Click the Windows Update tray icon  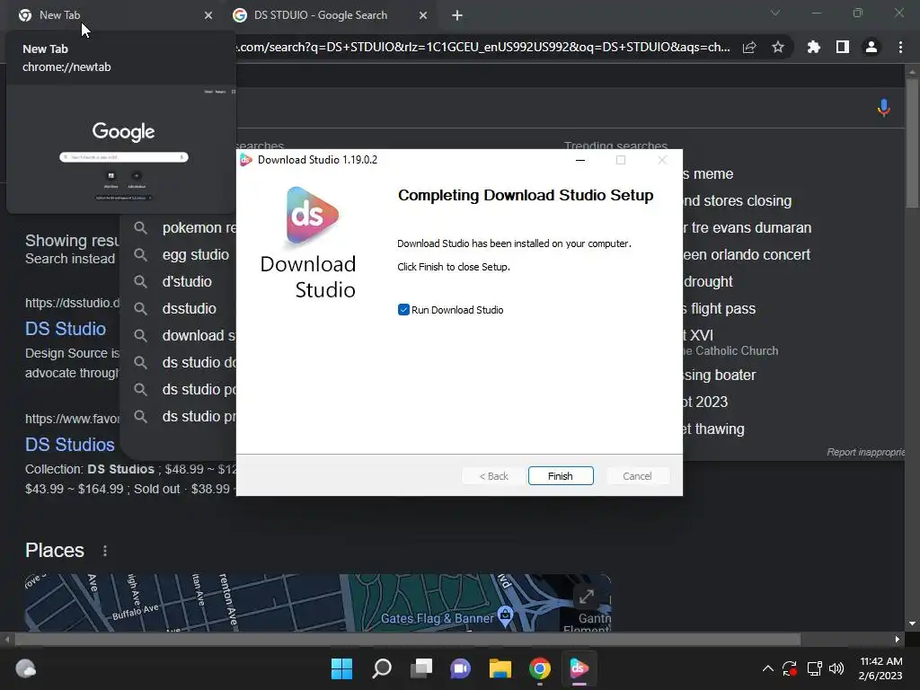tap(790, 668)
